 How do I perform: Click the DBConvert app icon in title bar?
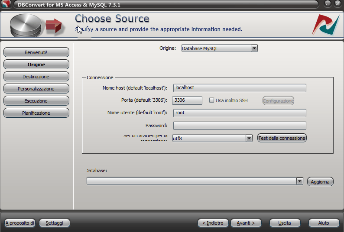click(x=6, y=4)
